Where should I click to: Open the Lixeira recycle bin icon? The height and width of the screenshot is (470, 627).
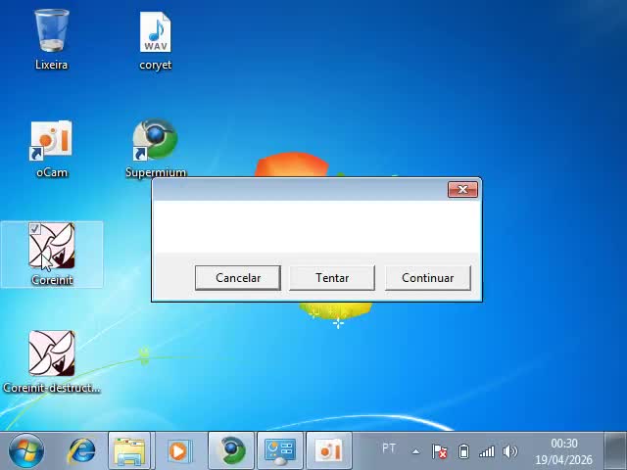tap(52, 33)
